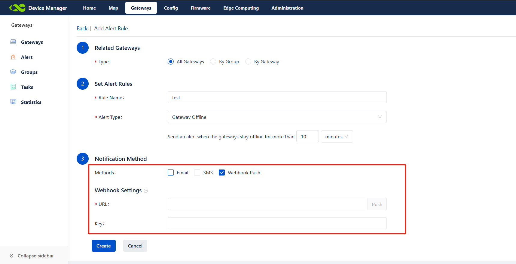Click the Collapse sidebar double-arrow icon
516x264 pixels.
[11, 256]
